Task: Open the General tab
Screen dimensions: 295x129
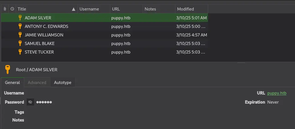Action: 12,83
